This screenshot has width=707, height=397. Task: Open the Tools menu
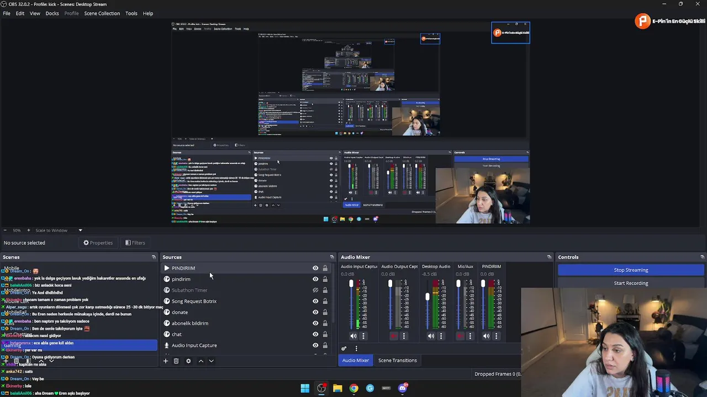tap(131, 13)
